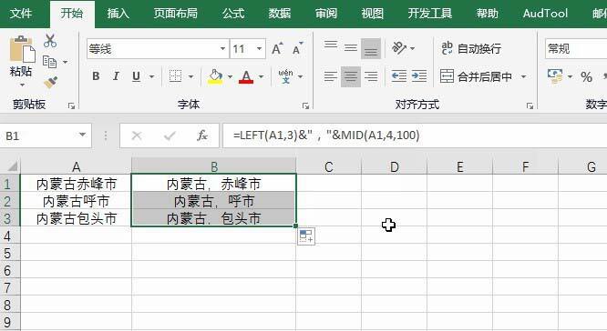
Task: Open underline style dropdown arrow
Action: coord(151,76)
